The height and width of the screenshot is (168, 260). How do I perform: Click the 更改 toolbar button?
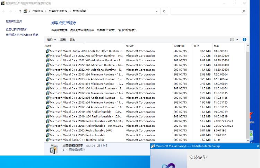[x=72, y=39]
